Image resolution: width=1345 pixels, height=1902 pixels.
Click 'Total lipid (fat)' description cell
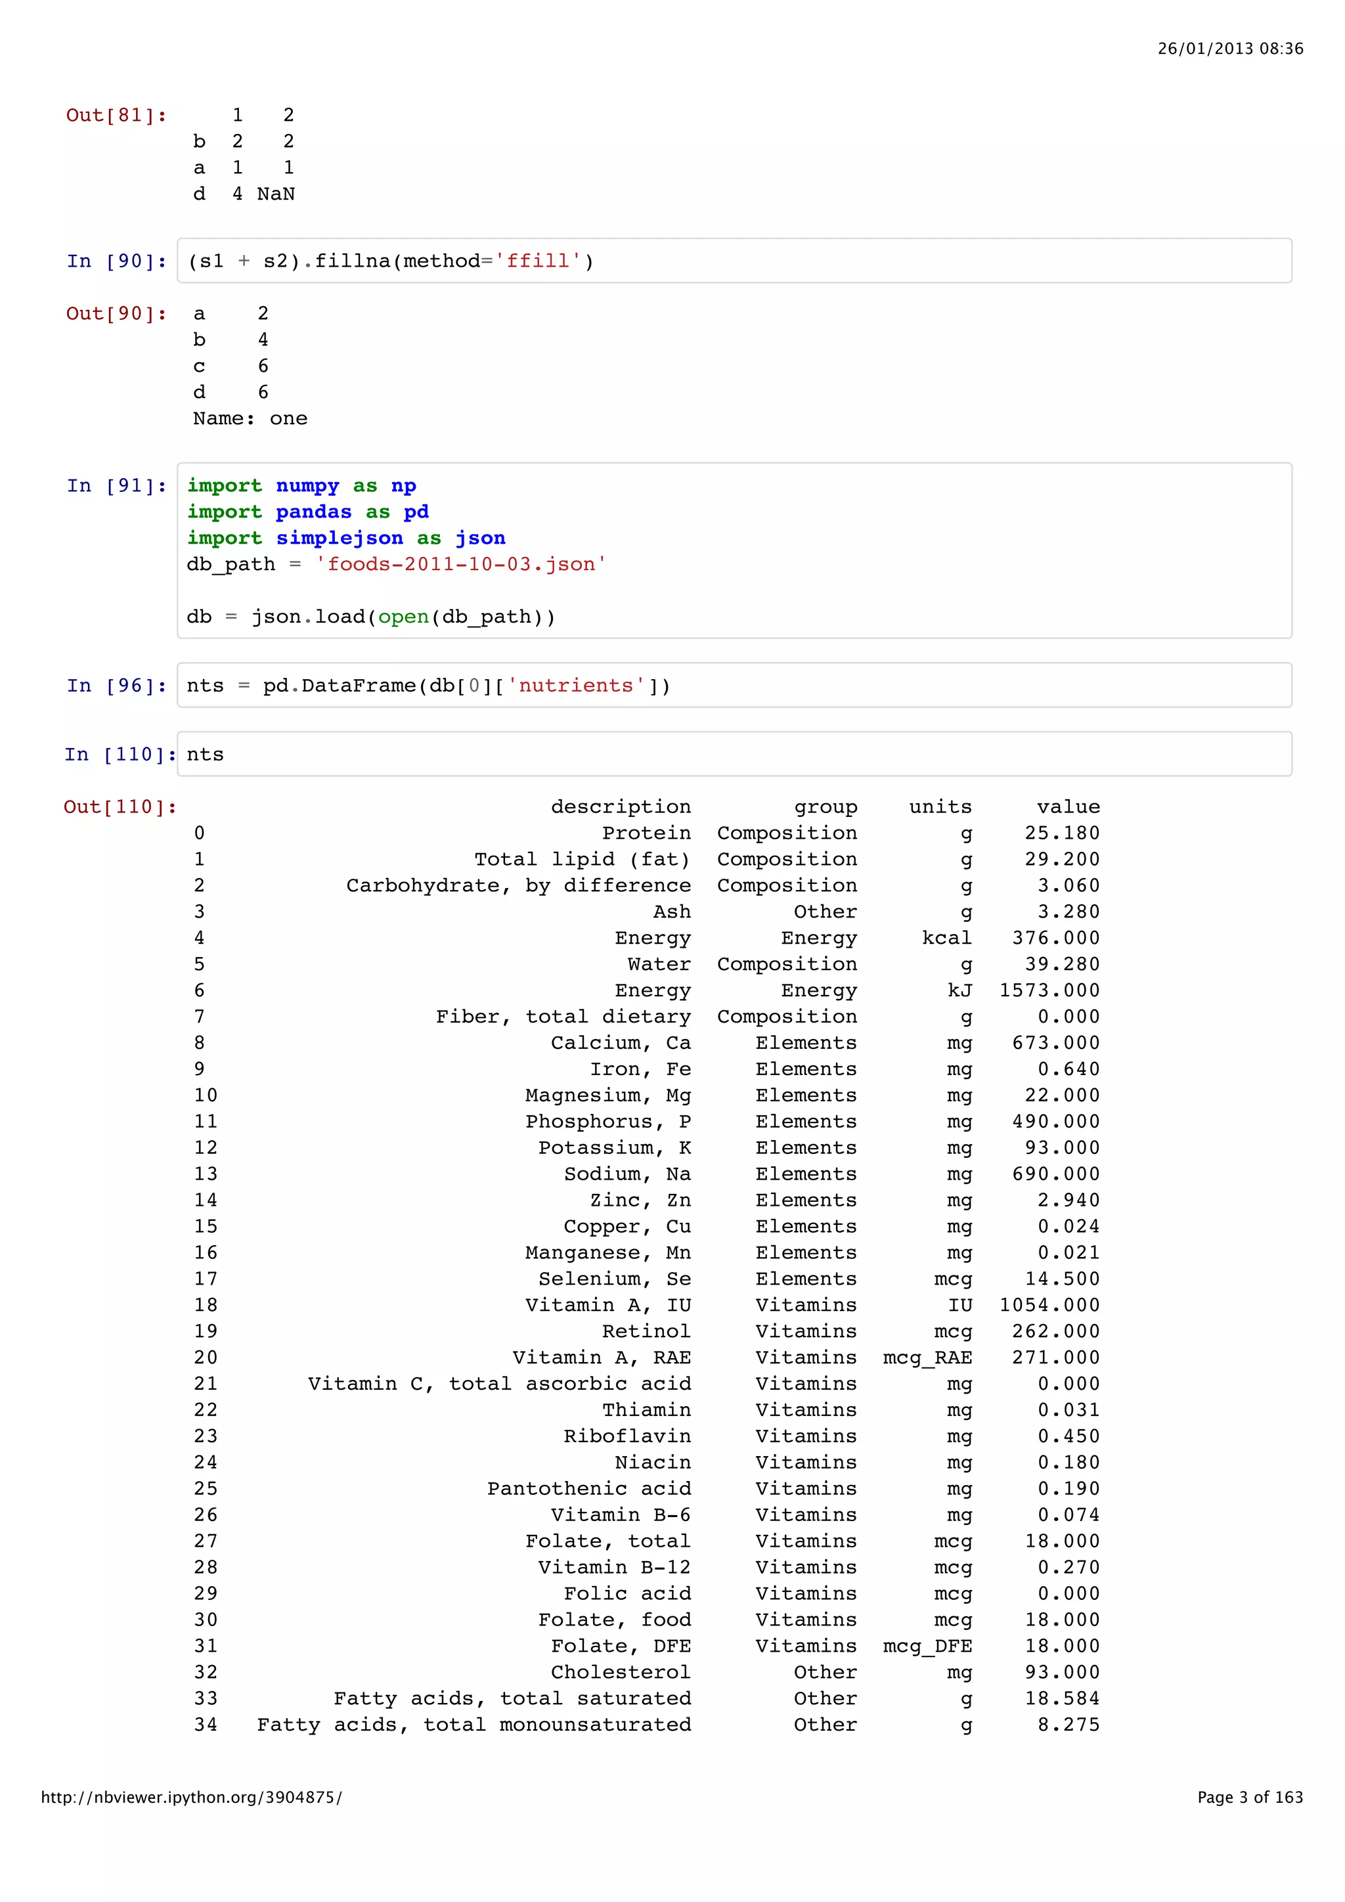pyautogui.click(x=583, y=859)
